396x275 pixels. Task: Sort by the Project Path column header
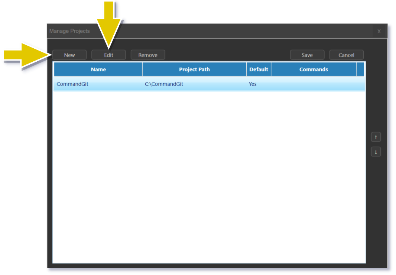coord(194,69)
